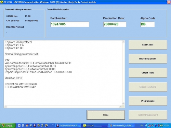
Task: Click the quick launch icon shaped like a 7
Action: pyautogui.click(x=42, y=126)
